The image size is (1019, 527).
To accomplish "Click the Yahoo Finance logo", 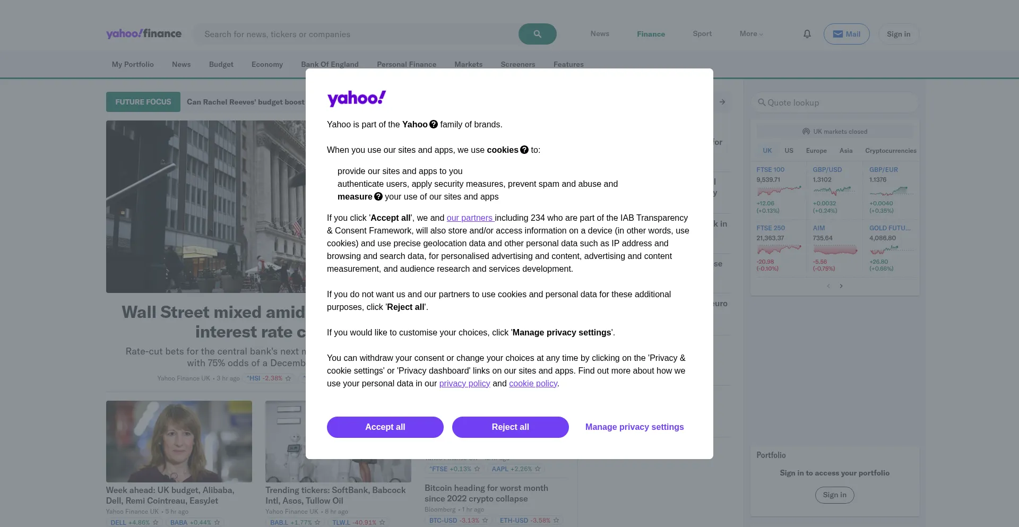I will [144, 34].
